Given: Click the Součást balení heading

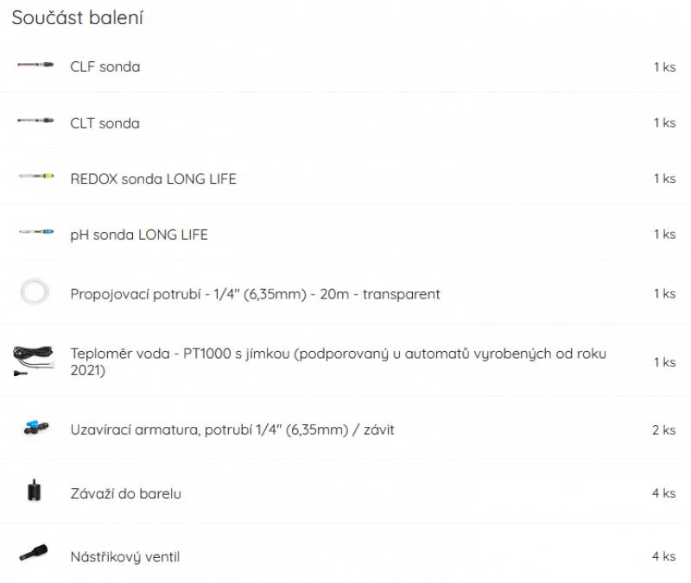Looking at the screenshot, I should 77,18.
